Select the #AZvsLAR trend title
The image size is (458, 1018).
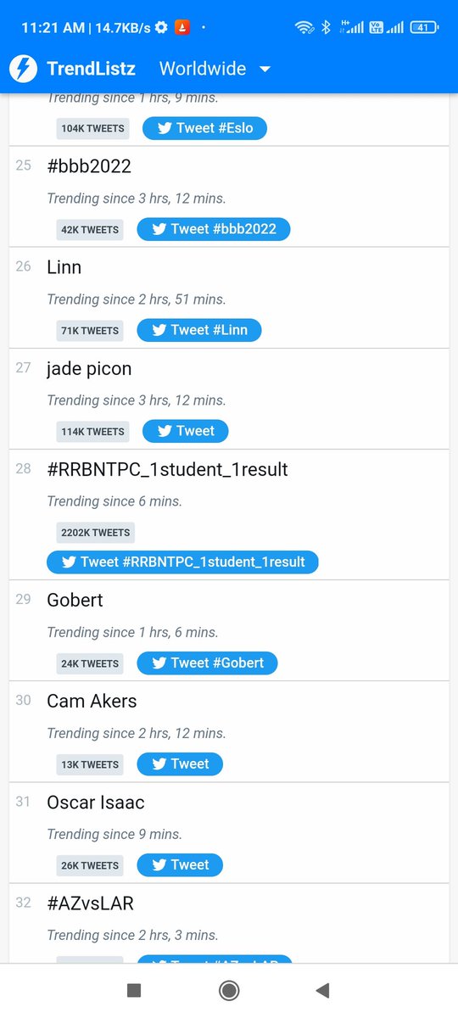(90, 903)
